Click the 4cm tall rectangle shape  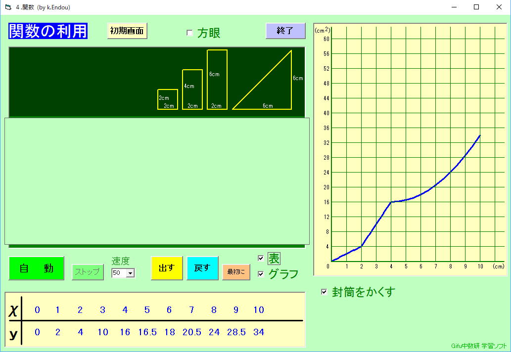(192, 89)
